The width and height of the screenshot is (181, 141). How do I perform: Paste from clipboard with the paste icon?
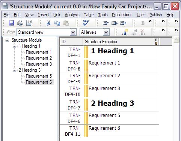click(66, 23)
